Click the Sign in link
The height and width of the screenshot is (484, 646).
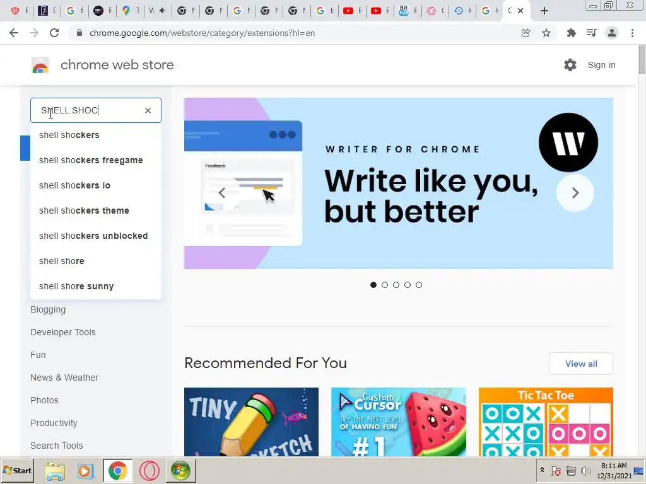point(601,65)
